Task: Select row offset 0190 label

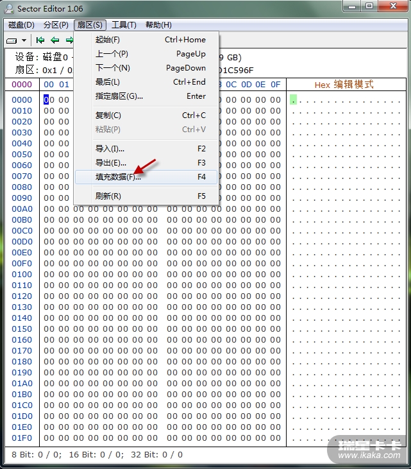Action: [x=22, y=373]
